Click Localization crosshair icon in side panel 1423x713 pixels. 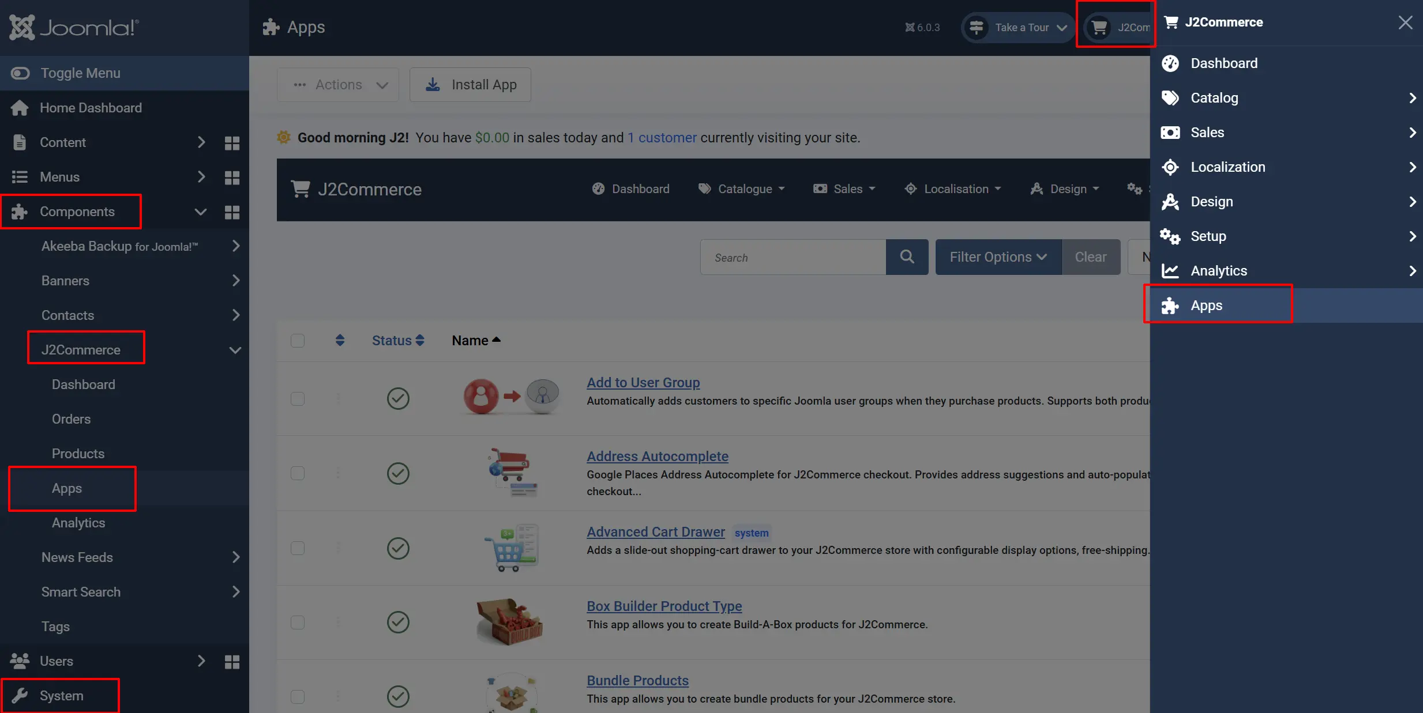[1170, 167]
